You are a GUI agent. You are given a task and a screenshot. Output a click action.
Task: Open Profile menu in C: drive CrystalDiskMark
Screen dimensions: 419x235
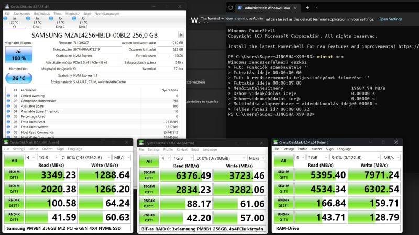click(33, 149)
